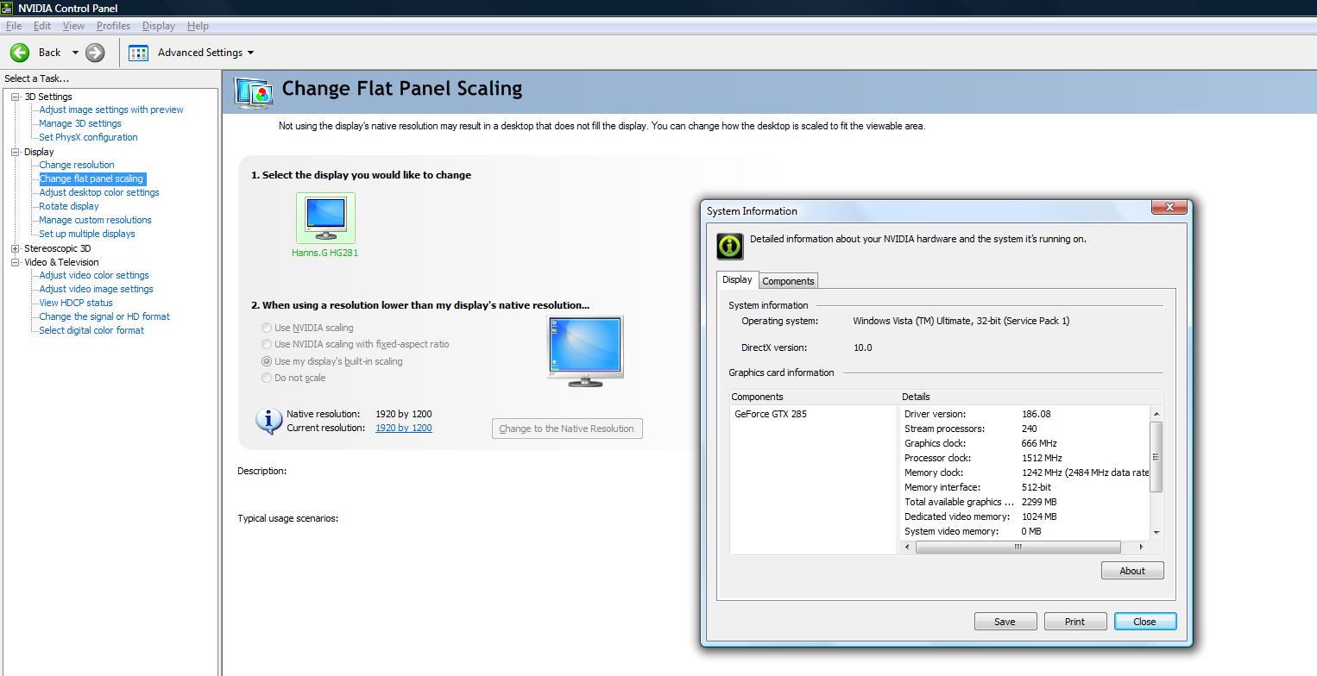
Task: Click Change to the Native Resolution button
Action: pos(567,429)
